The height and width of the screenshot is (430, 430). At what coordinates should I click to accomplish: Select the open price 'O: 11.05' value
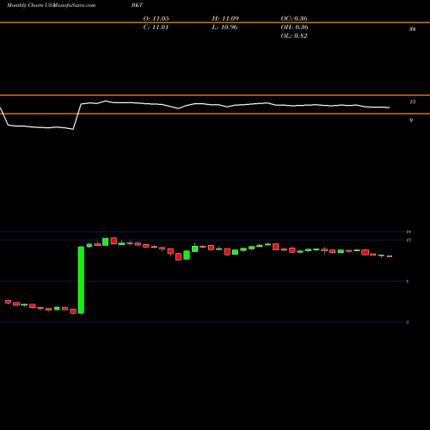[x=156, y=19]
